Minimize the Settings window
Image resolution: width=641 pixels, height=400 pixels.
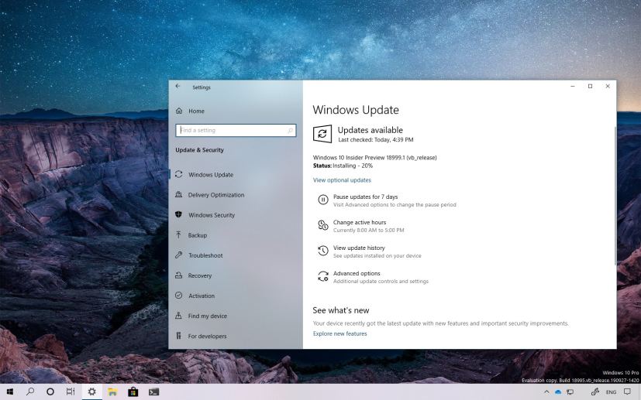[x=573, y=86]
